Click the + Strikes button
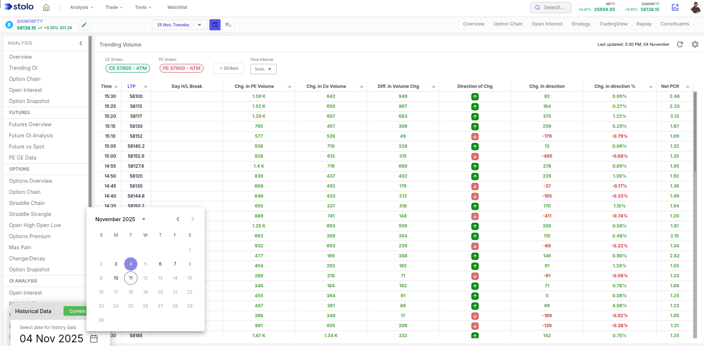Screen dimensions: 704x346 (229, 68)
